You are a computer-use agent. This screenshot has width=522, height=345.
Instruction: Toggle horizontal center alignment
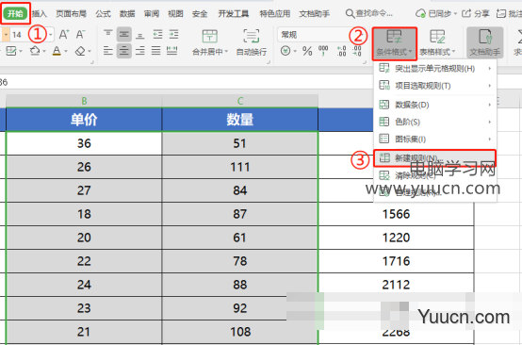(x=123, y=51)
